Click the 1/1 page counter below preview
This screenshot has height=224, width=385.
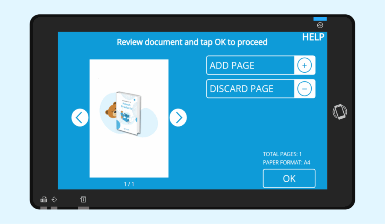click(129, 184)
